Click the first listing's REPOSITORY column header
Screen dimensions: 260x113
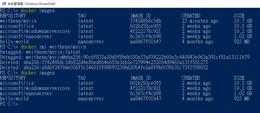[x=13, y=16]
